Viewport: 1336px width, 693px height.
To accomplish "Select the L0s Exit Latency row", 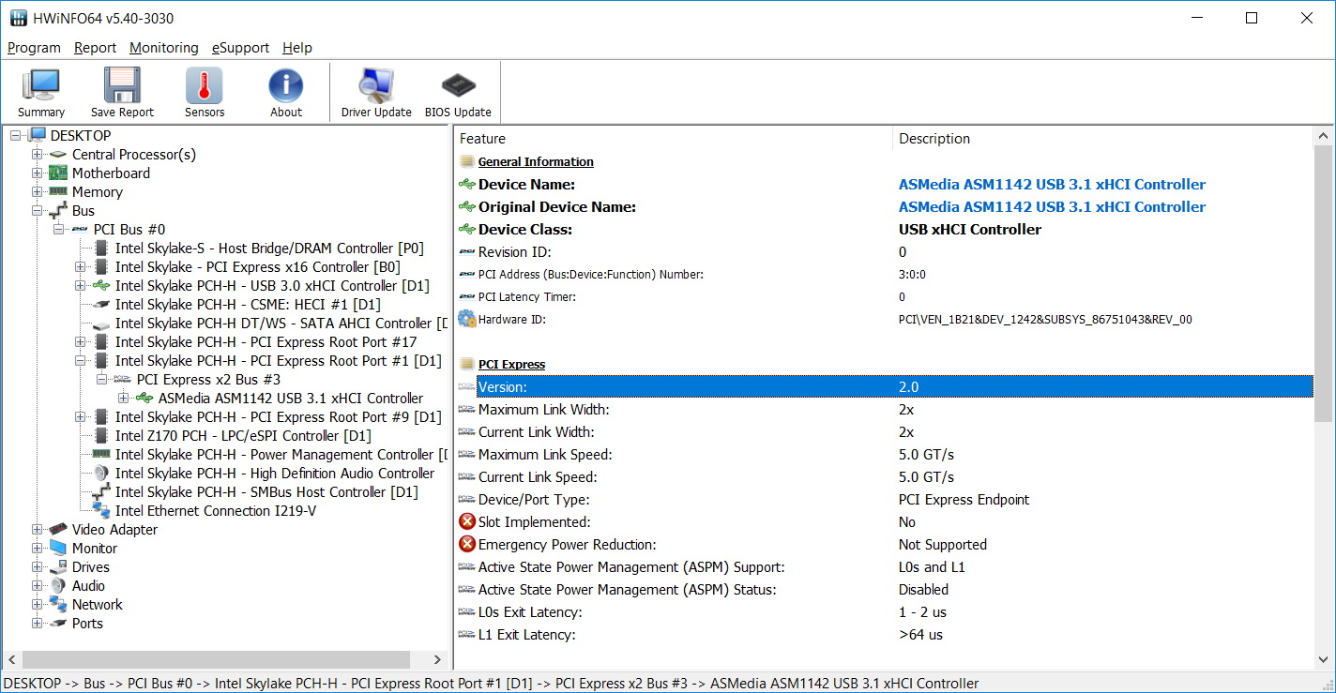I will 885,612.
